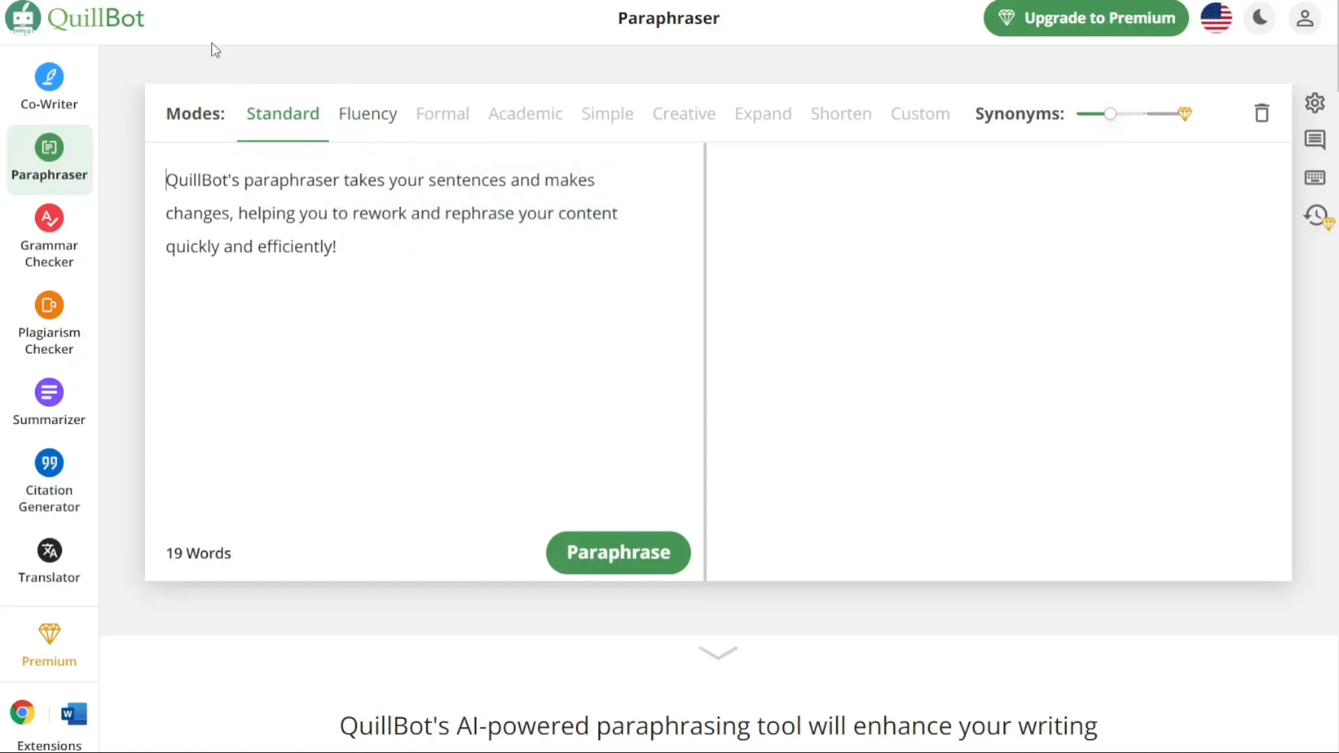Open the Summarizer tool
The width and height of the screenshot is (1339, 753).
[49, 402]
